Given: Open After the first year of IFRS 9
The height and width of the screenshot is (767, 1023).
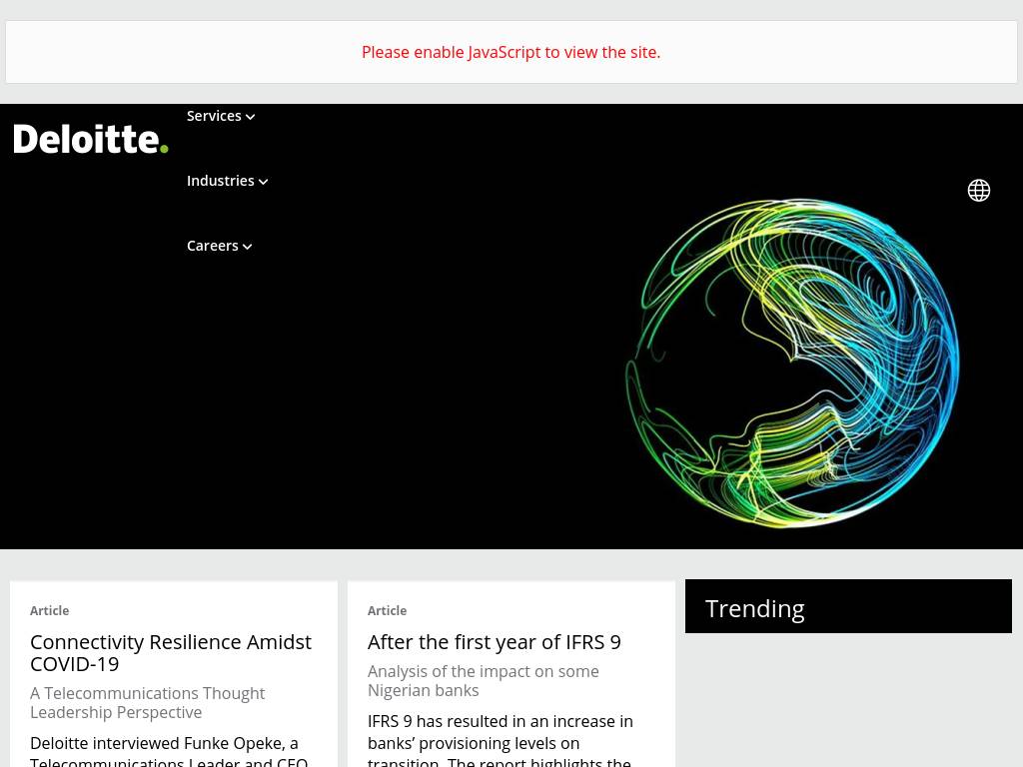Looking at the screenshot, I should click(494, 642).
